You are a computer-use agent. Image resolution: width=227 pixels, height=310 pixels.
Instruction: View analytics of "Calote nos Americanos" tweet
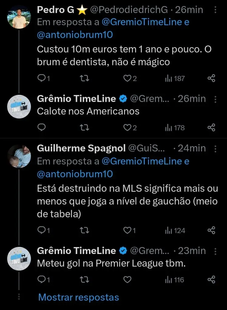(x=174, y=127)
